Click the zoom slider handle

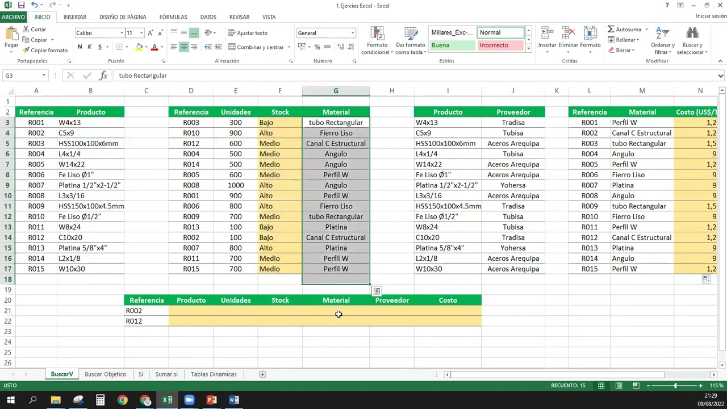(x=675, y=386)
